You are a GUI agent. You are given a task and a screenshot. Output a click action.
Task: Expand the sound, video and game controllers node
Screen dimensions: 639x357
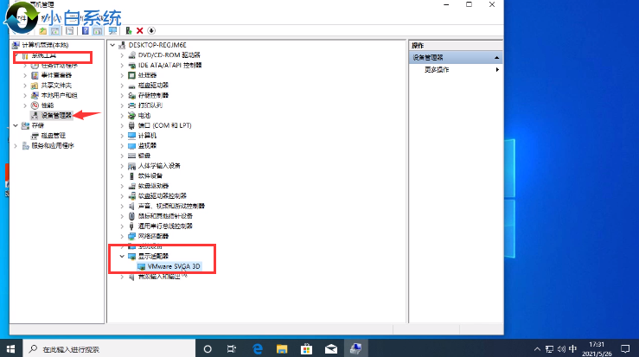click(122, 206)
